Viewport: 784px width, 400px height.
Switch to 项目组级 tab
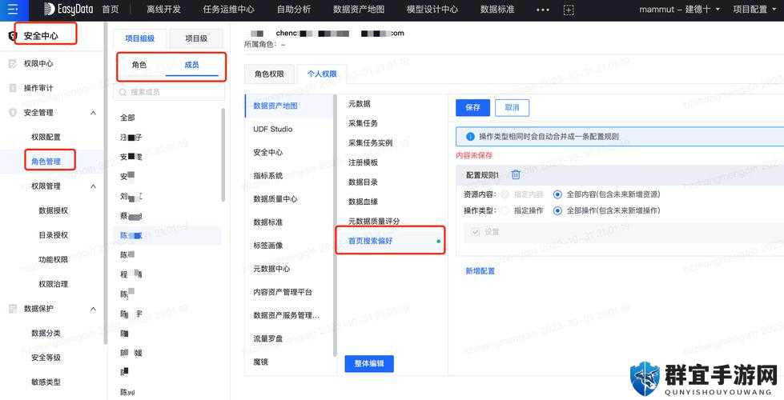click(139, 38)
